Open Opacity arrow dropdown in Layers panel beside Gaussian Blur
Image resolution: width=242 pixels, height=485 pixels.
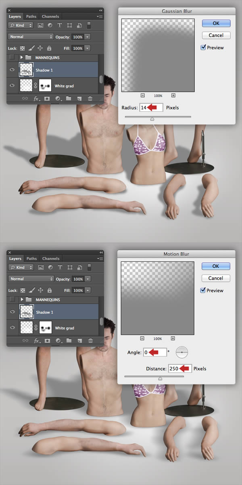coord(88,37)
